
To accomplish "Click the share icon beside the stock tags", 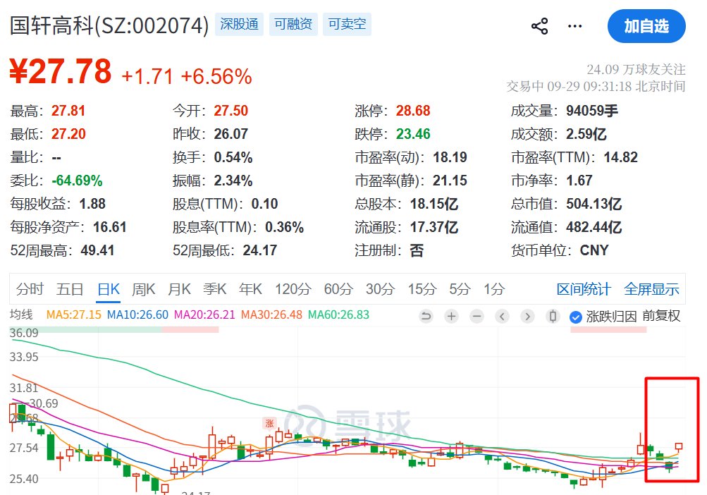I will [539, 26].
